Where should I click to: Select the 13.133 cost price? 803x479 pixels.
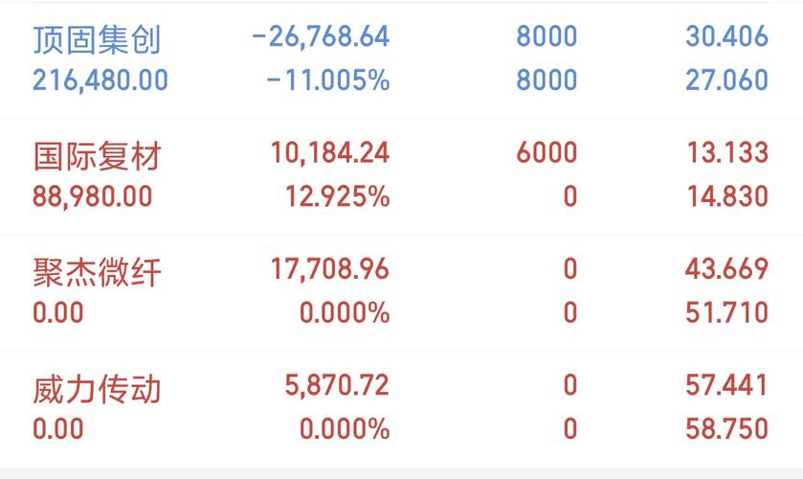pos(727,152)
